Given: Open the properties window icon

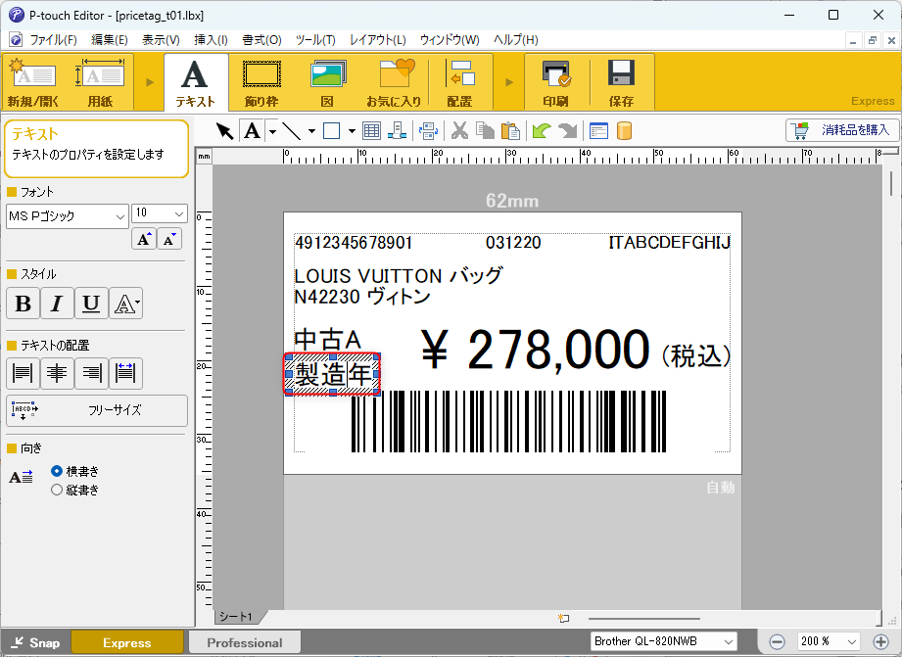Looking at the screenshot, I should click(598, 131).
